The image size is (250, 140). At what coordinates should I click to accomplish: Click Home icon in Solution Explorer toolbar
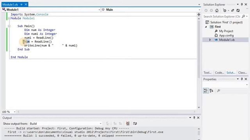click(x=217, y=10)
